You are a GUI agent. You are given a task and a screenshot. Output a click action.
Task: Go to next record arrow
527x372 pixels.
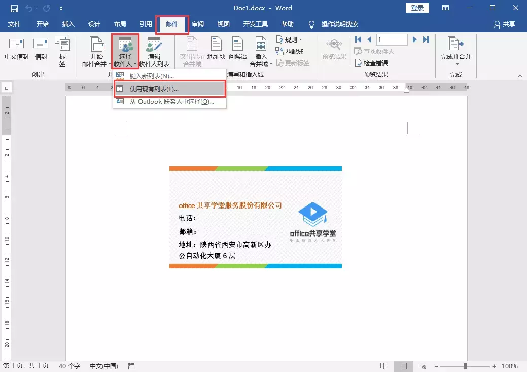(414, 39)
